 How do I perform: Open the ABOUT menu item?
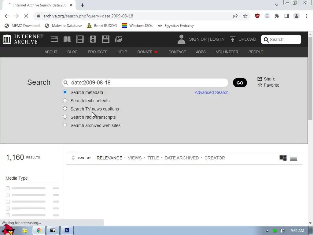pyautogui.click(x=51, y=52)
